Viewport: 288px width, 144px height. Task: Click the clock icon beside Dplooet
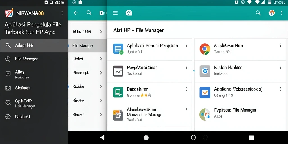pos(8,117)
